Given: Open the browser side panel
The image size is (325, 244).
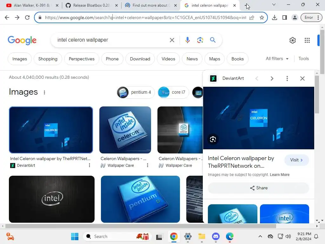Looking at the screenshot, I should 285,17.
